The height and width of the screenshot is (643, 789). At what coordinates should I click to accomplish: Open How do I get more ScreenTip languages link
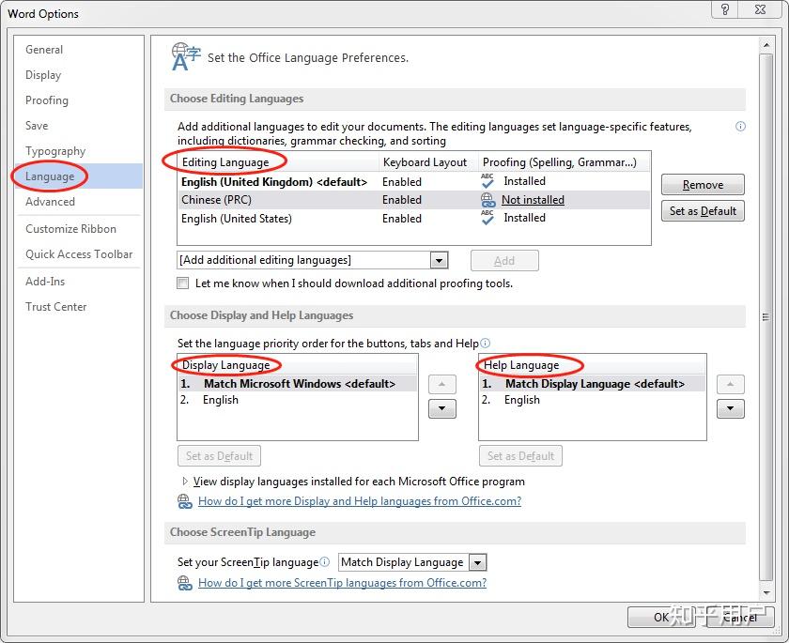tap(342, 583)
